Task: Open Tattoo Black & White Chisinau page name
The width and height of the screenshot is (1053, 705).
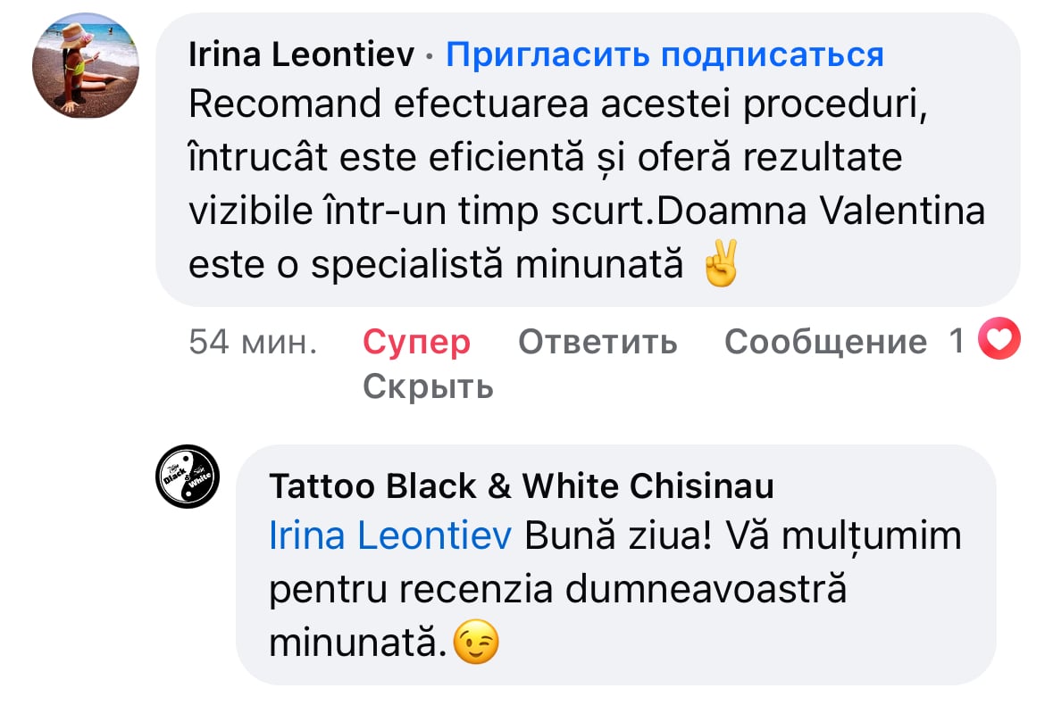Action: point(522,485)
